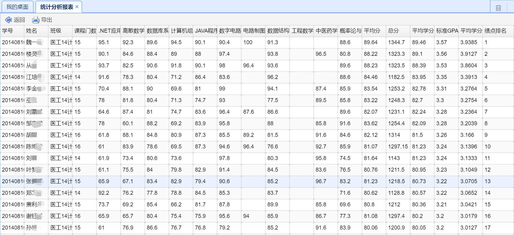Click the back arrow icon
The image size is (514, 235).
pyautogui.click(x=8, y=20)
